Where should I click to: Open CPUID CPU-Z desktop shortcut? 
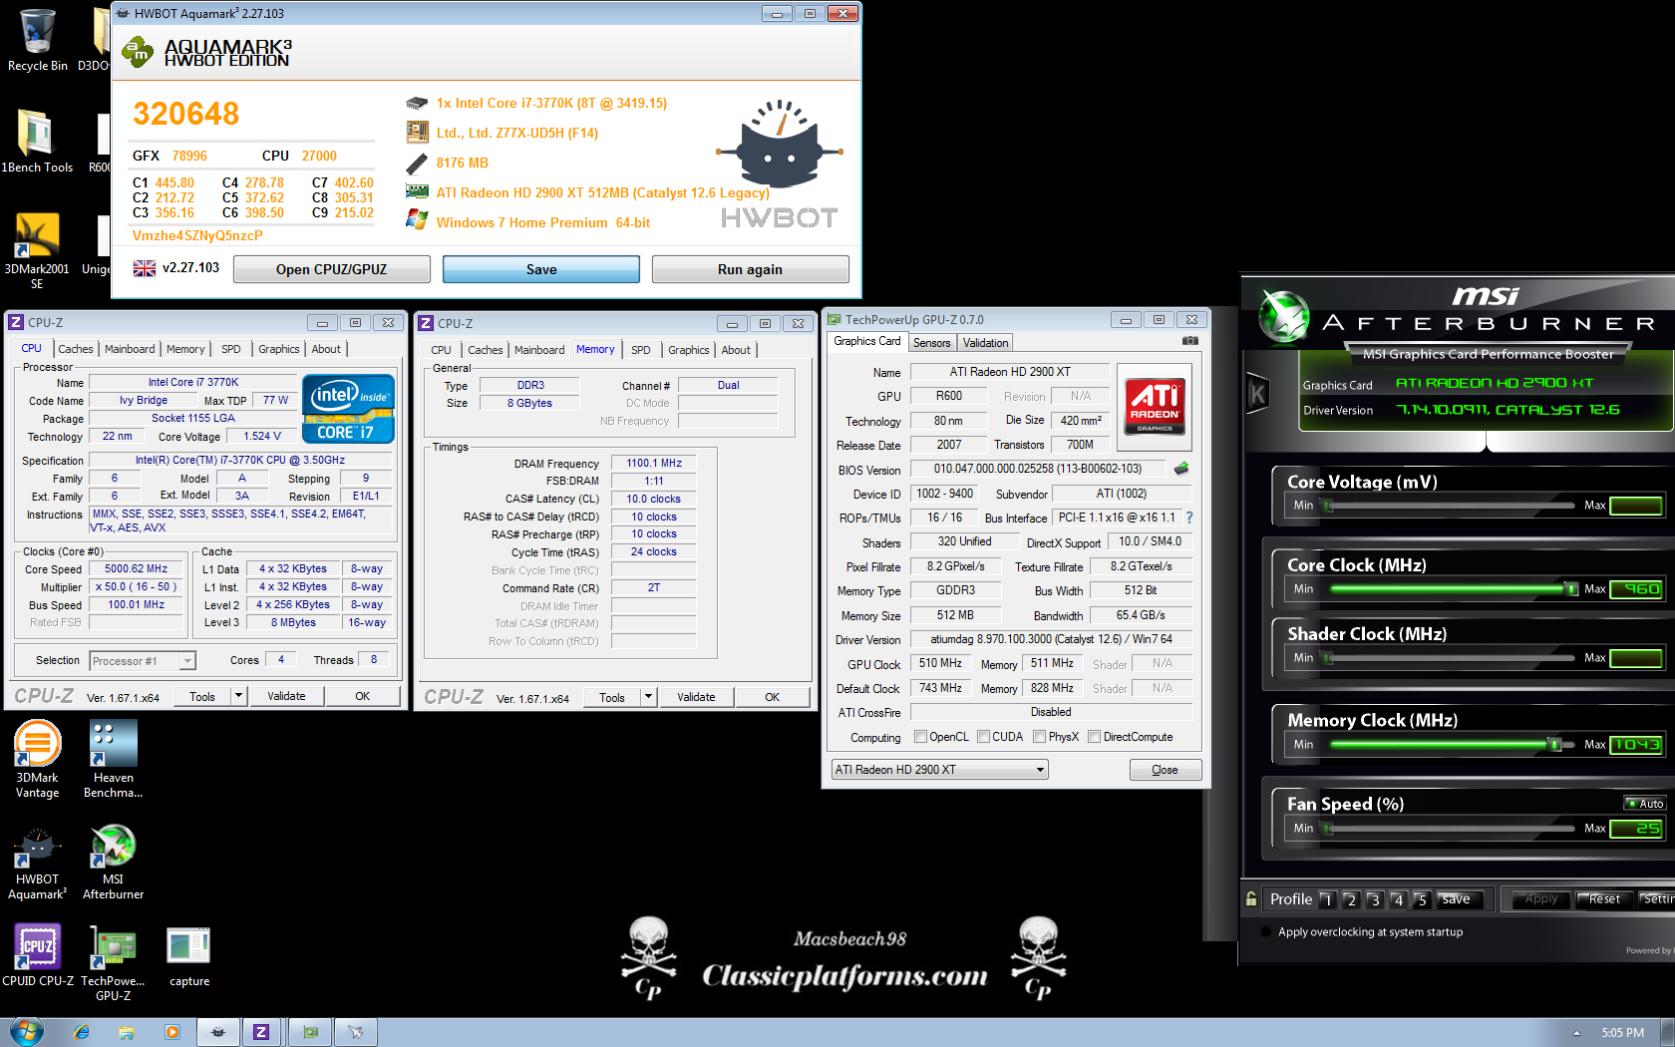pos(37,955)
